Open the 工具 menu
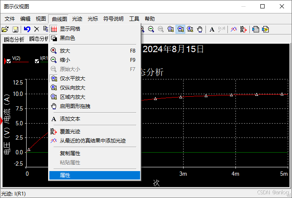292x198 pixels. coord(134,19)
